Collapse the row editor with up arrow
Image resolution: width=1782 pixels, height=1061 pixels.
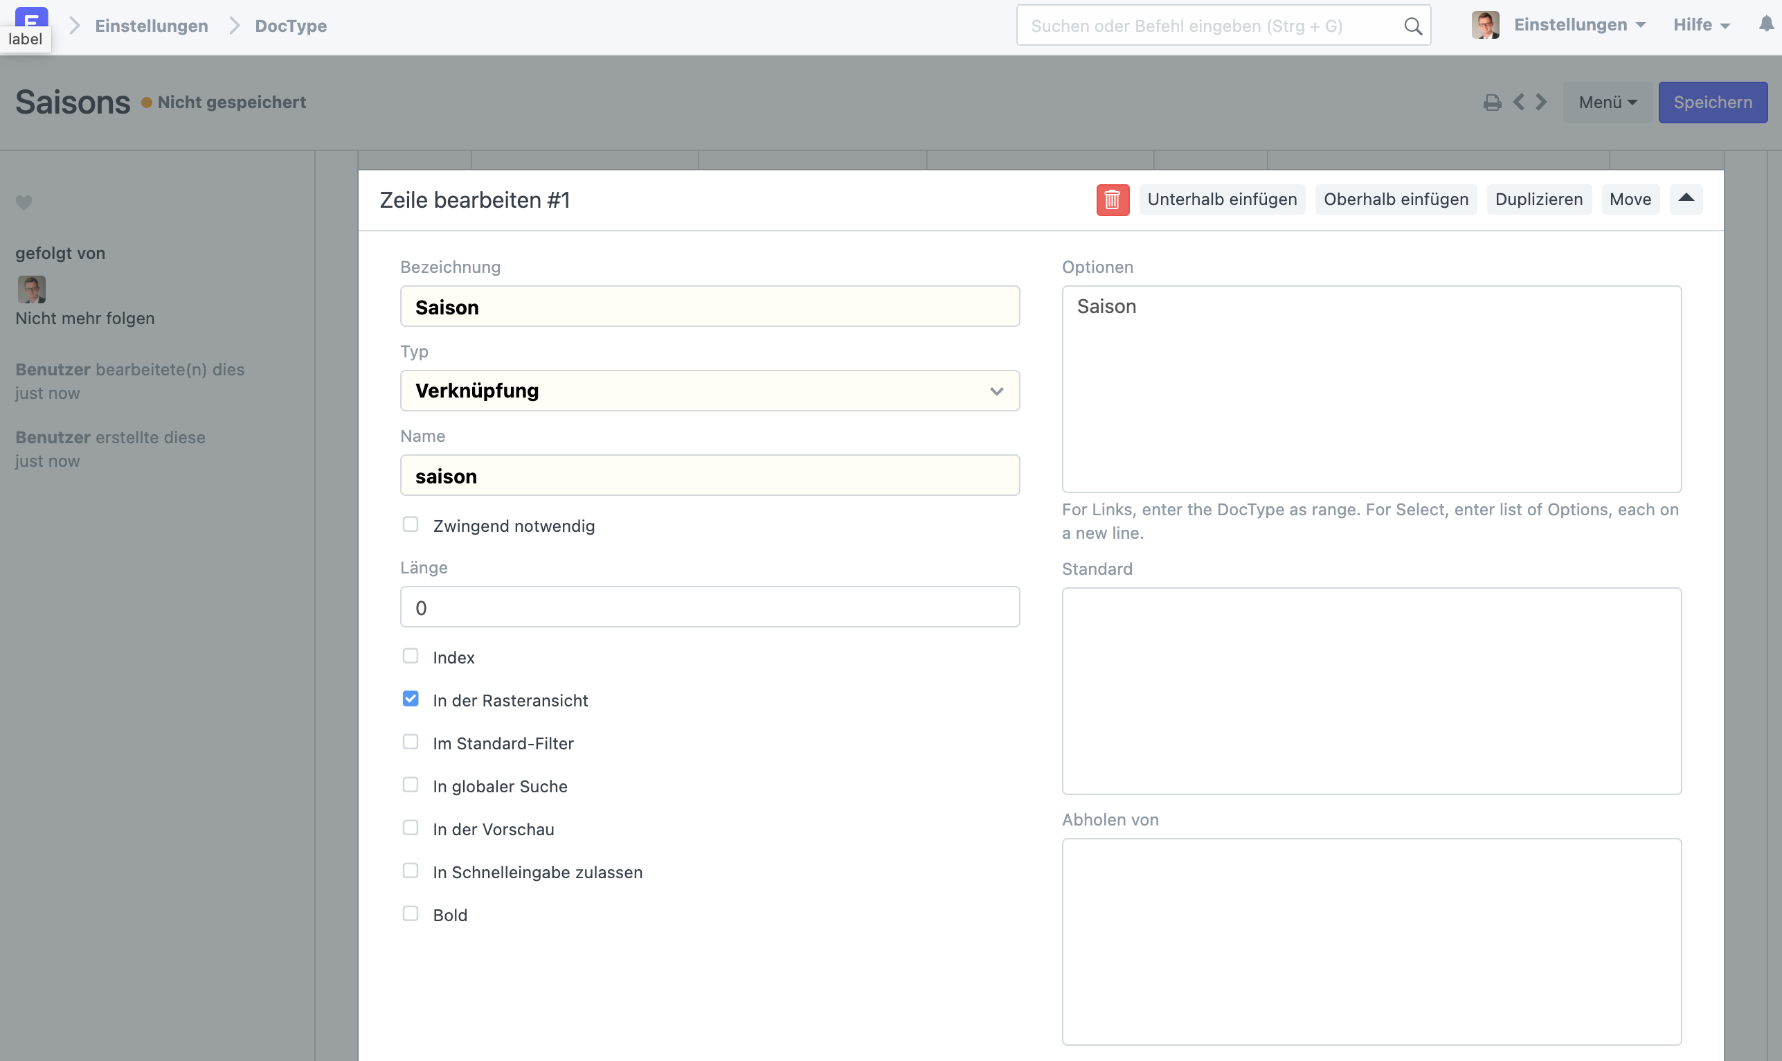(1686, 199)
